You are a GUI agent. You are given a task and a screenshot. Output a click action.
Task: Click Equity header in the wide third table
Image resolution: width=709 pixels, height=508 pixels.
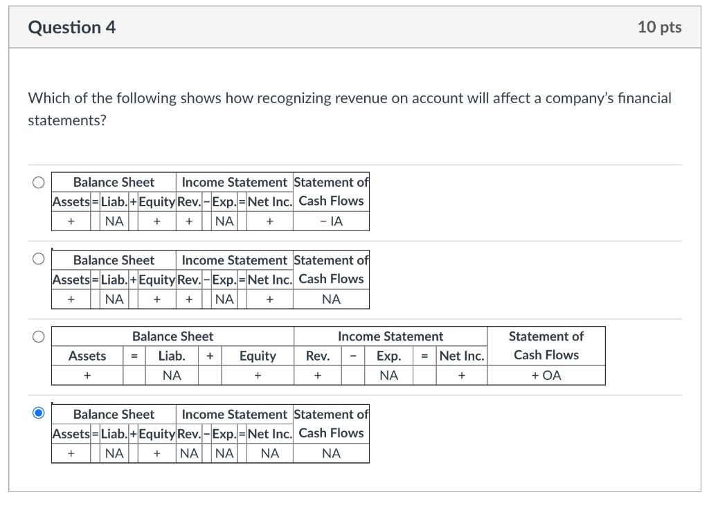[x=258, y=356]
